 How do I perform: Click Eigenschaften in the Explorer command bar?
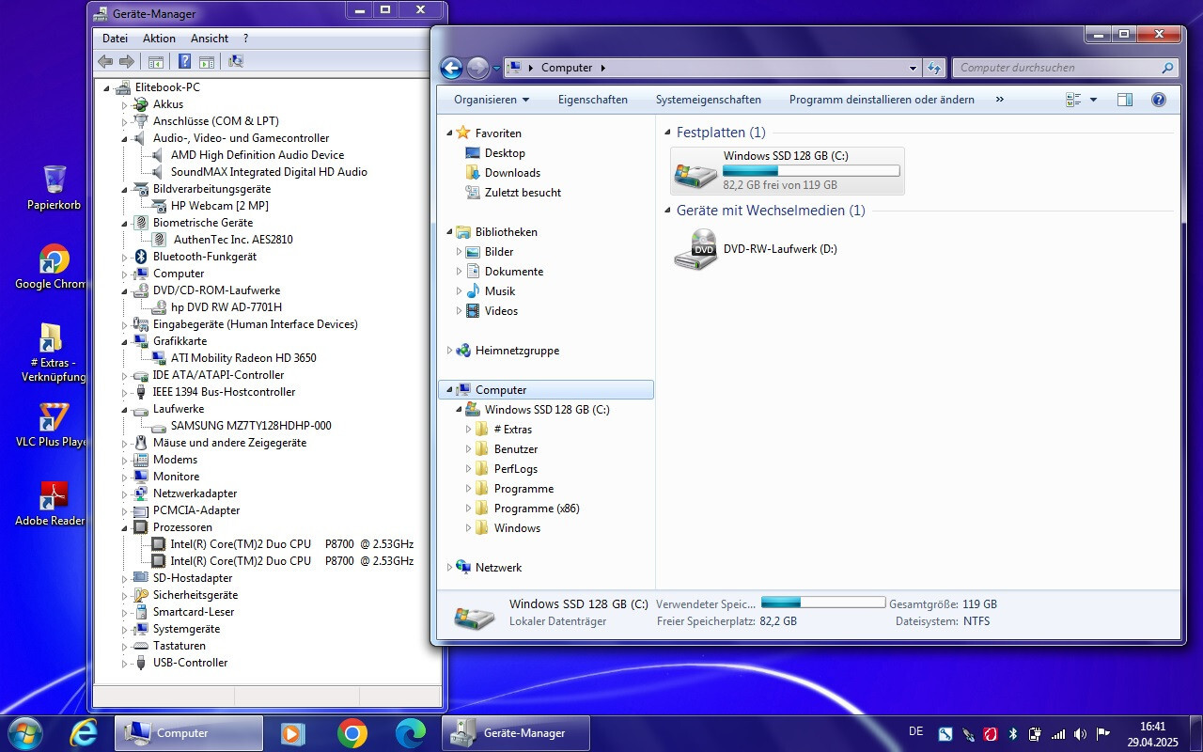coord(593,100)
